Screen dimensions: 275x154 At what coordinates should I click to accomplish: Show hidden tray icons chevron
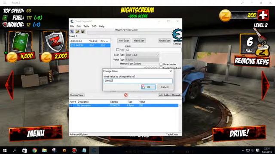(x=243, y=150)
